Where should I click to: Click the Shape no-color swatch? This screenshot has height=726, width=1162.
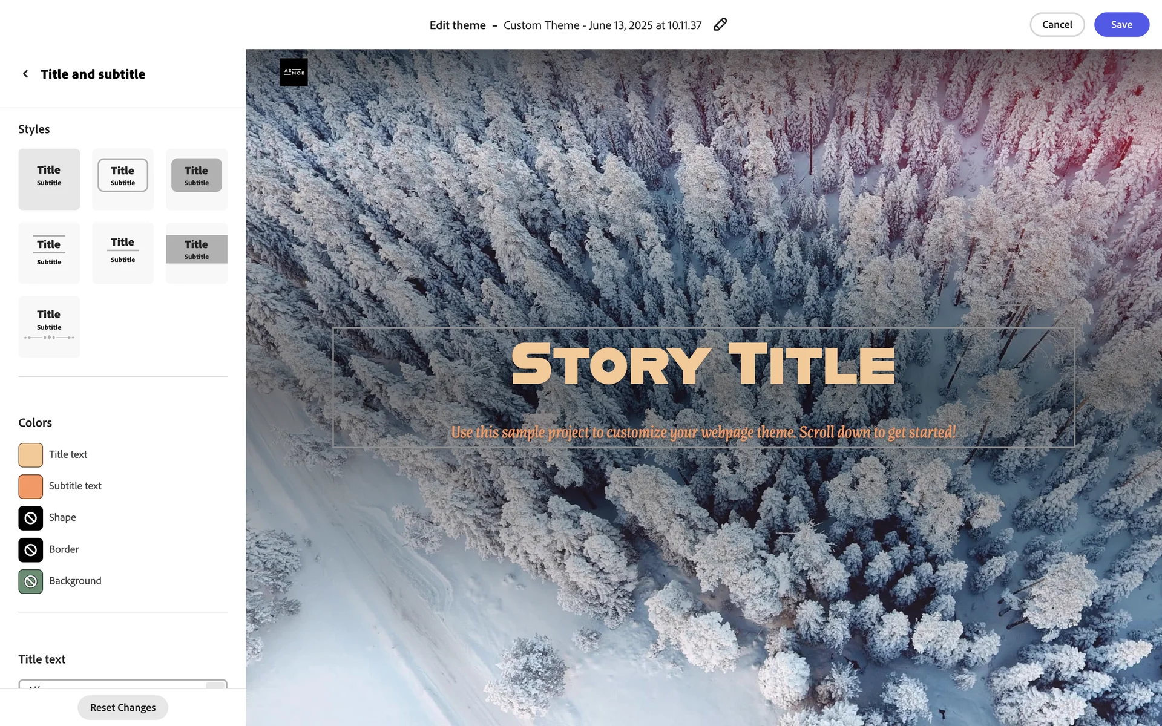pyautogui.click(x=31, y=518)
